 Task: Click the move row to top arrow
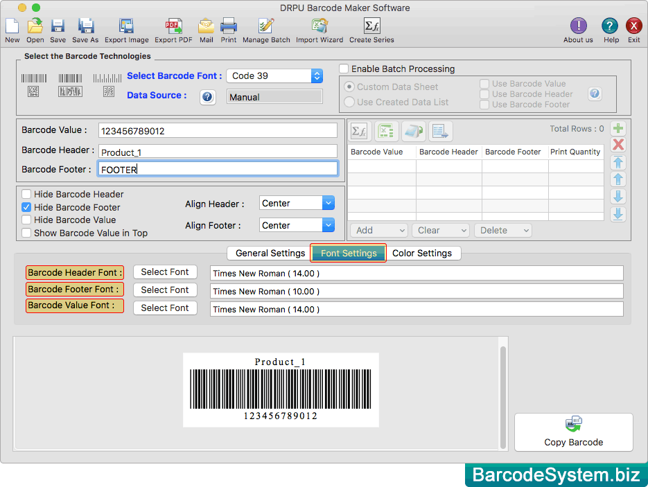click(618, 163)
